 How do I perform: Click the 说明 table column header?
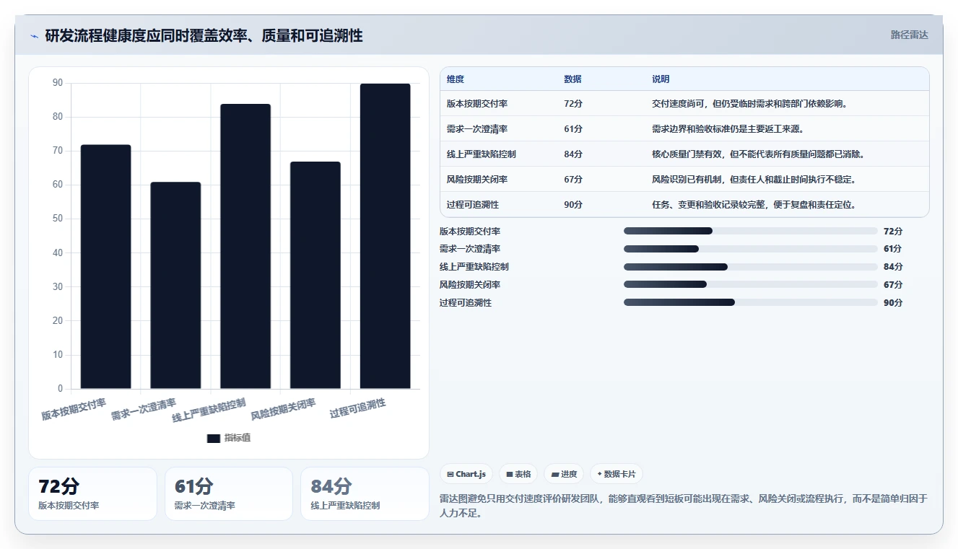(661, 79)
